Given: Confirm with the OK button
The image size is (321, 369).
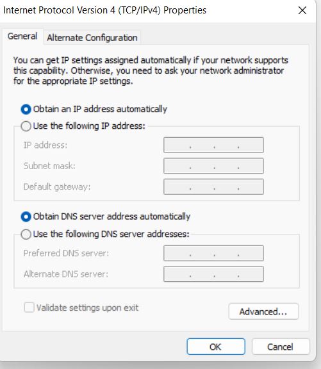Looking at the screenshot, I should pos(216,347).
